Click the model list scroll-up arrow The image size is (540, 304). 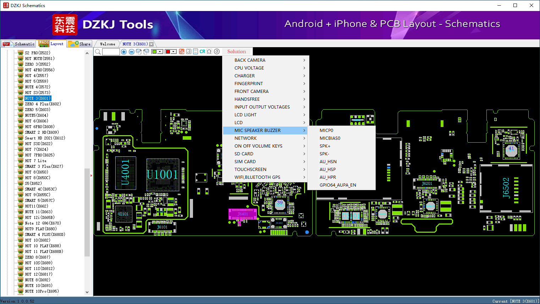[x=87, y=53]
